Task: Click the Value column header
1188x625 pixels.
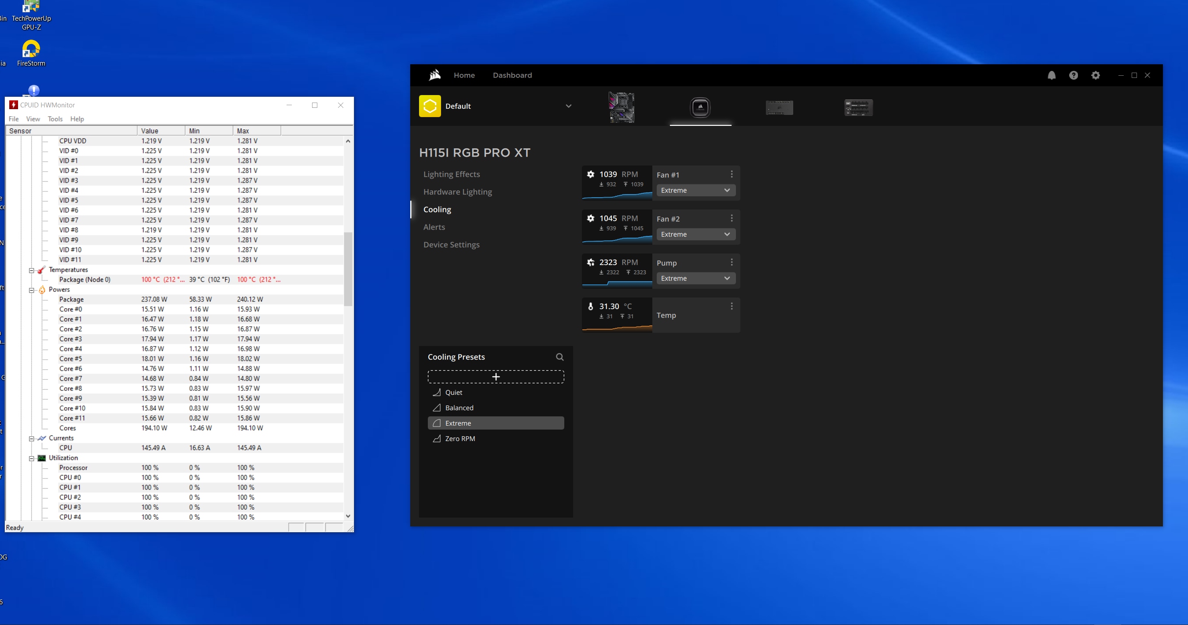Action: pos(161,131)
